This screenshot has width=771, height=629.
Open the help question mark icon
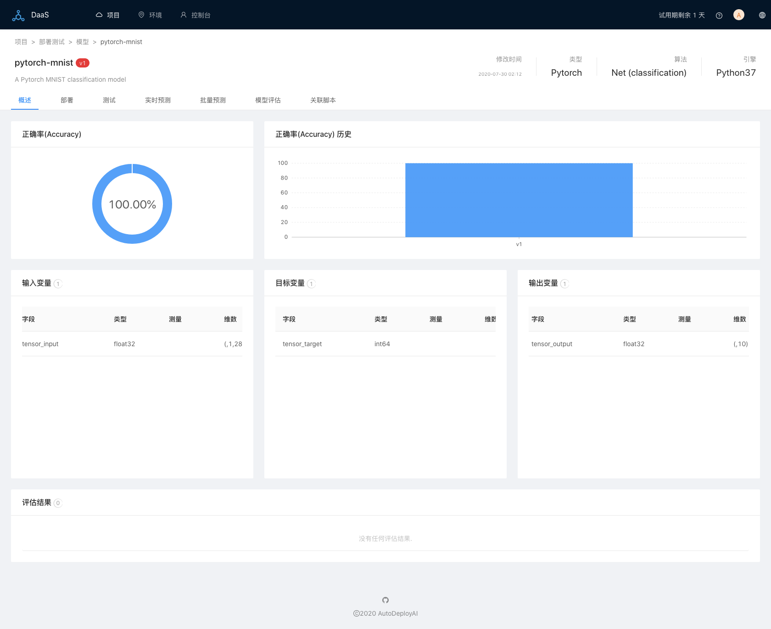(x=719, y=16)
